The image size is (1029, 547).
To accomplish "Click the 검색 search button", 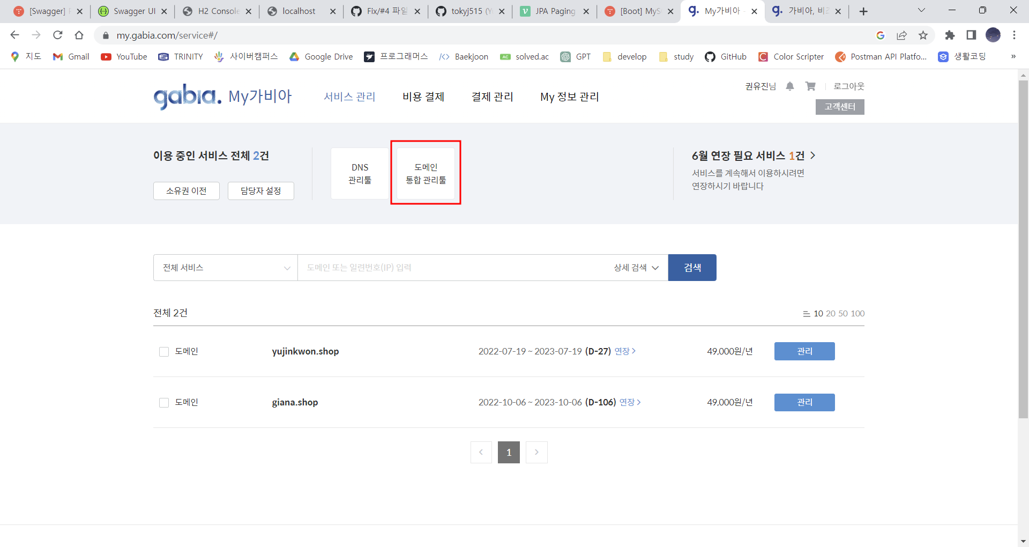I will point(692,268).
